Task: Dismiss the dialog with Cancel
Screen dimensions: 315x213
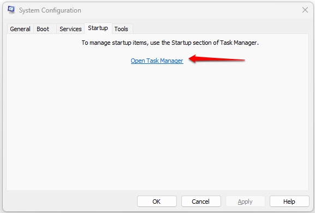Action: click(x=201, y=202)
